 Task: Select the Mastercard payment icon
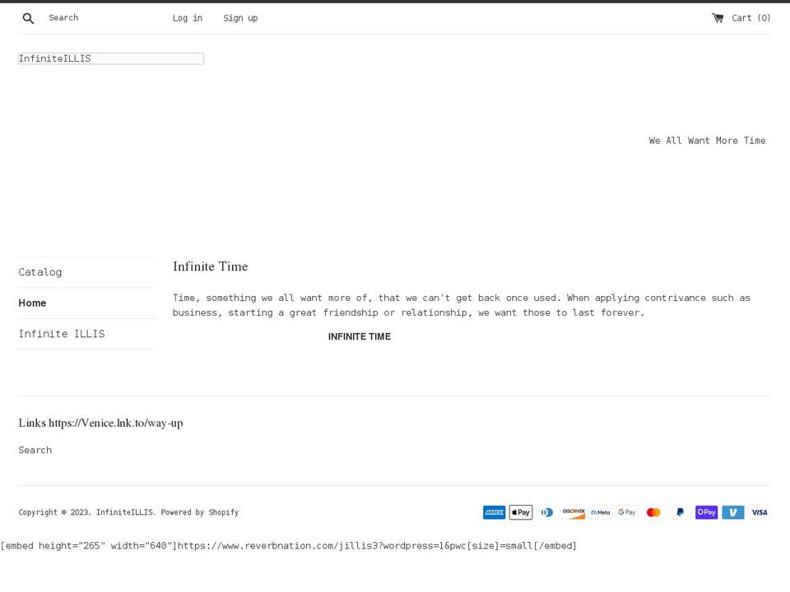pyautogui.click(x=653, y=512)
